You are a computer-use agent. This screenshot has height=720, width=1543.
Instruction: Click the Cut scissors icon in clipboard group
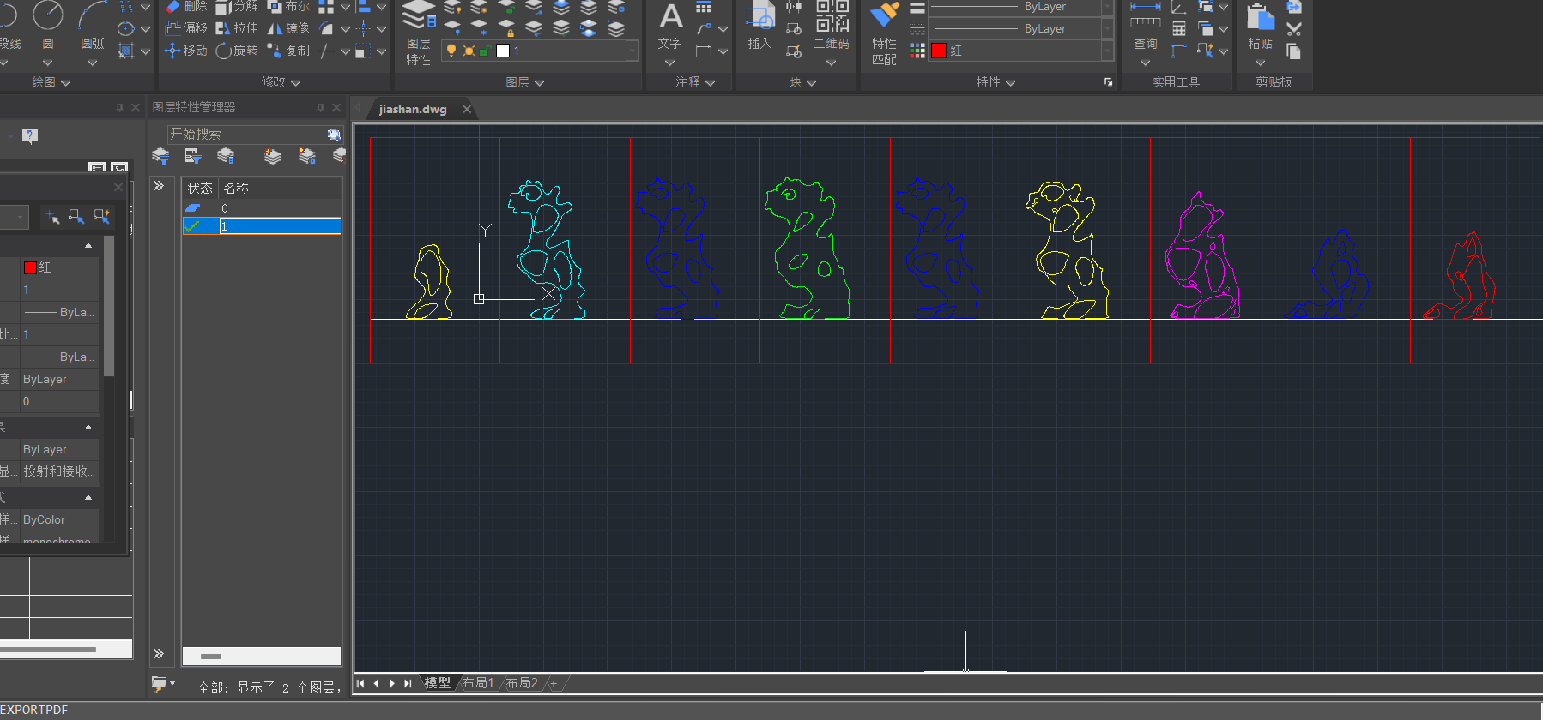coord(1294,29)
